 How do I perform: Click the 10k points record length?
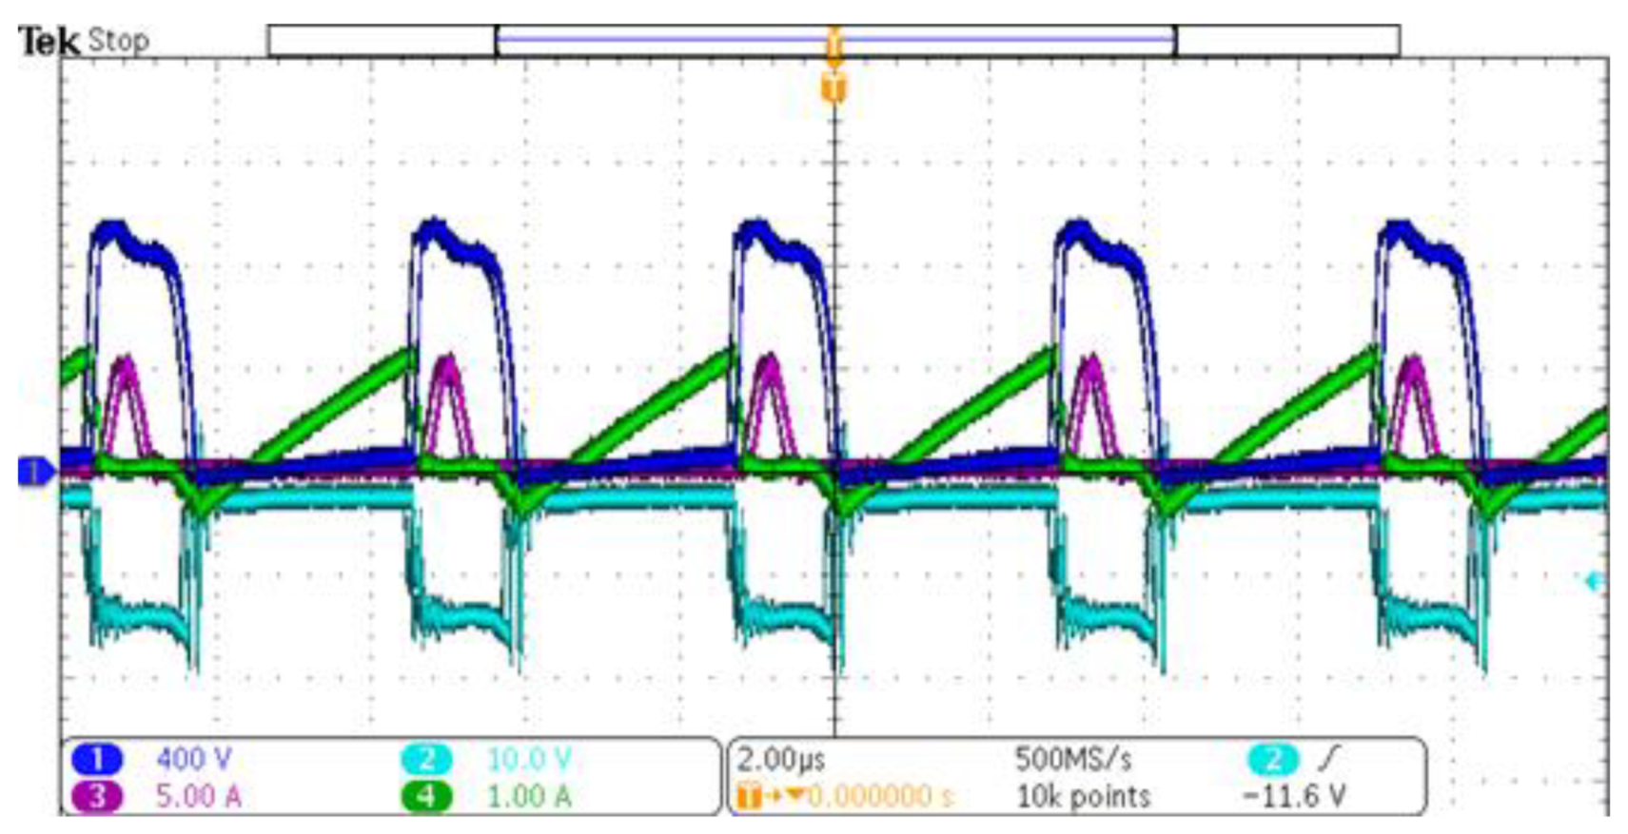tap(1083, 795)
